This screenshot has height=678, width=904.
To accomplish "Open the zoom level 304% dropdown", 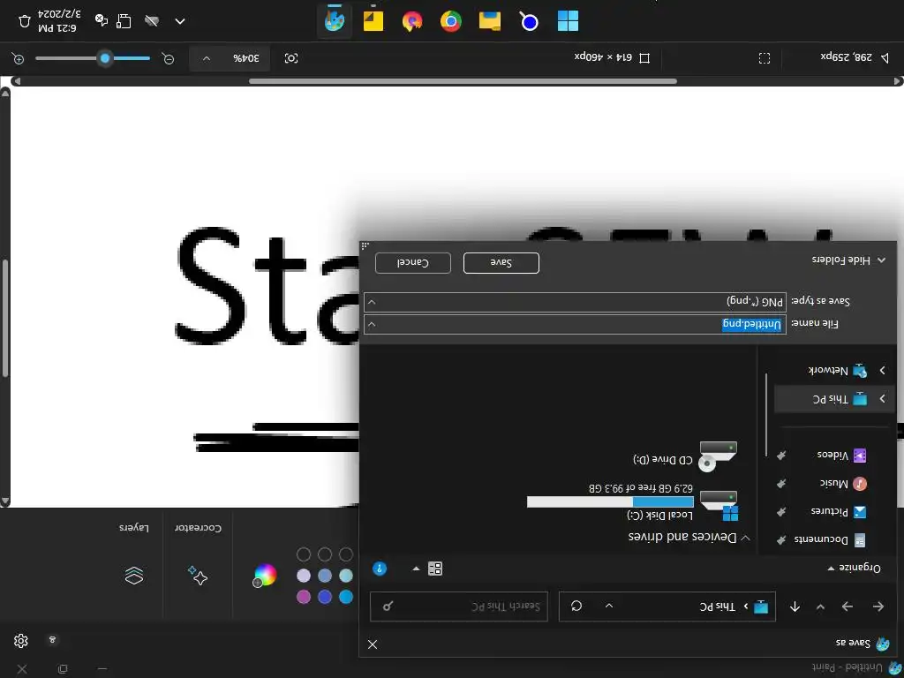I will [230, 58].
